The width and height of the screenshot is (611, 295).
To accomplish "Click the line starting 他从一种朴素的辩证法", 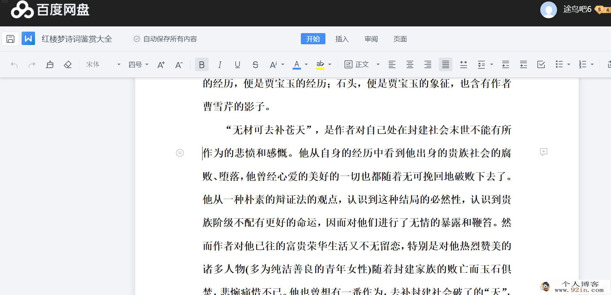I will coord(357,199).
